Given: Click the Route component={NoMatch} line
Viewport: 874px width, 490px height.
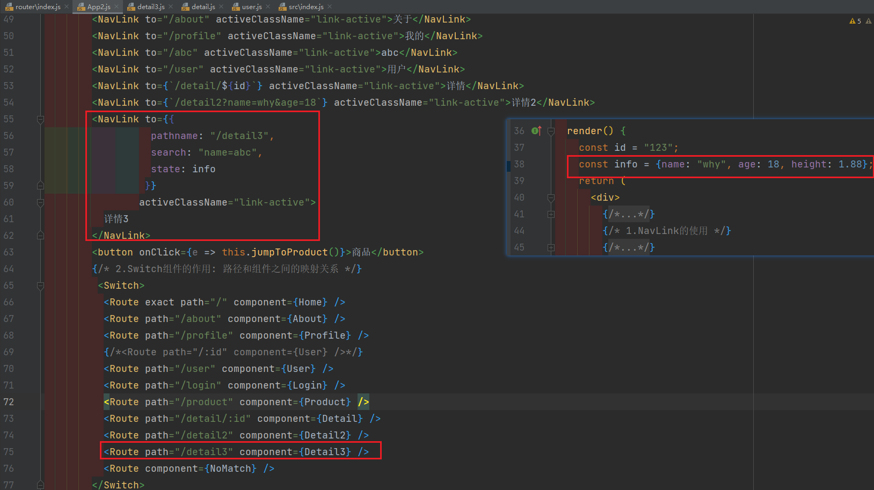Looking at the screenshot, I should [x=189, y=469].
